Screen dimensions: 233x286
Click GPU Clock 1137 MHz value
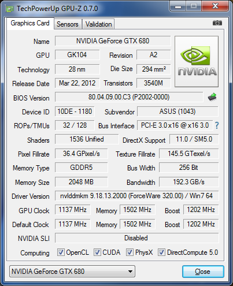(72, 210)
